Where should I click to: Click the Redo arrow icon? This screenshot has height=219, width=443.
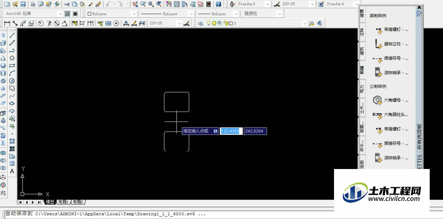coord(120,4)
